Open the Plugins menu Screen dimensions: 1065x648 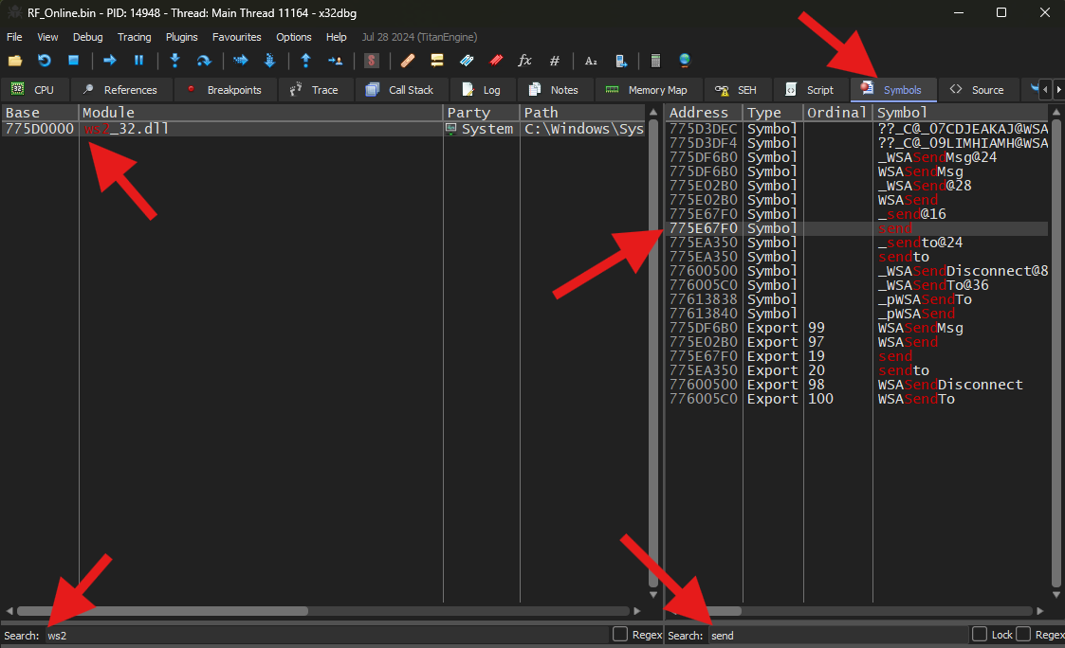point(181,37)
